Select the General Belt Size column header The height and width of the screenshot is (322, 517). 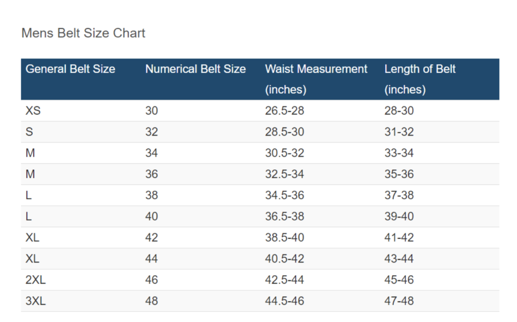(70, 69)
